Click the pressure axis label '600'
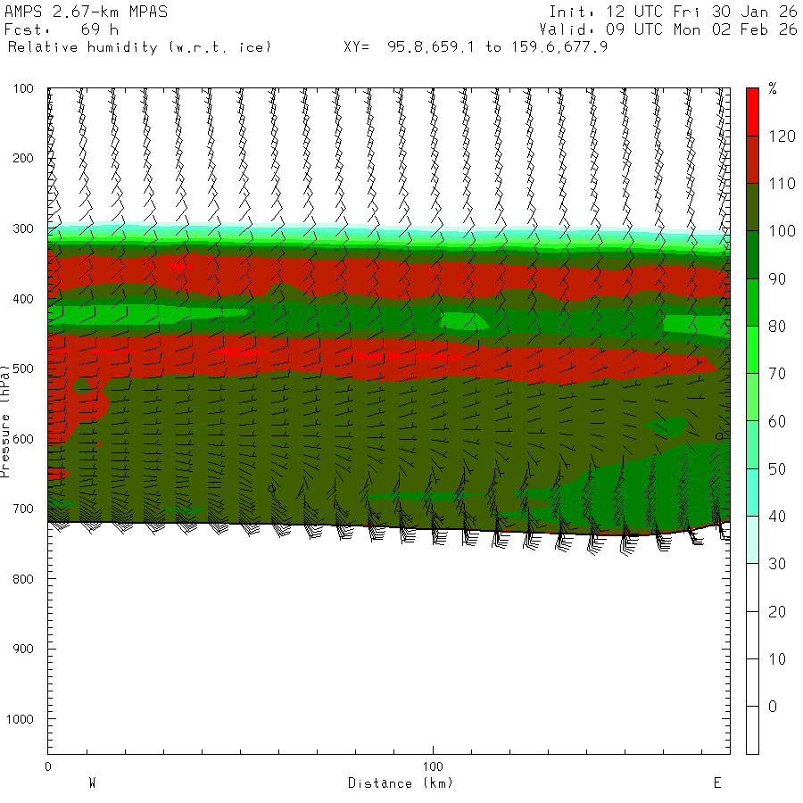This screenshot has height=803, width=803. coord(23,439)
